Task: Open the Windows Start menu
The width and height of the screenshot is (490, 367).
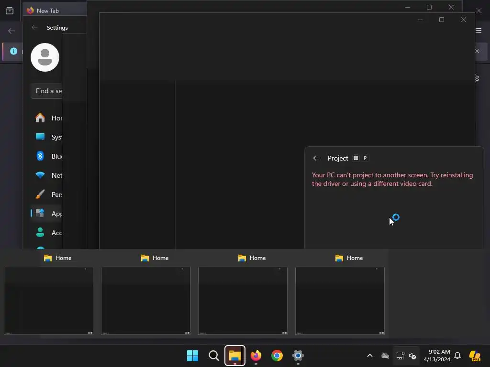Action: (192, 356)
